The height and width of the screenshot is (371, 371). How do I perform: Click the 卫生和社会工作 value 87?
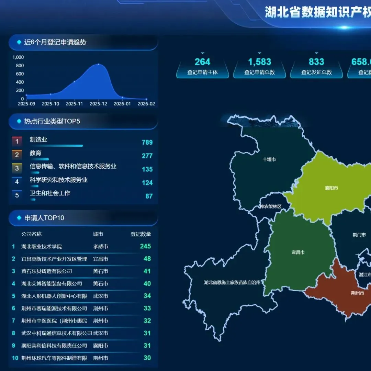[149, 196]
